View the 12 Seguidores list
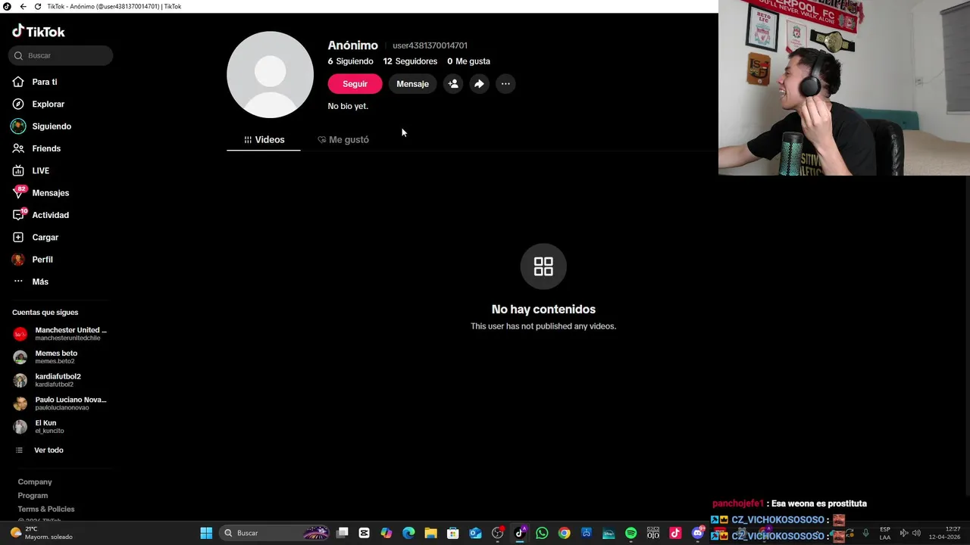 pos(410,61)
